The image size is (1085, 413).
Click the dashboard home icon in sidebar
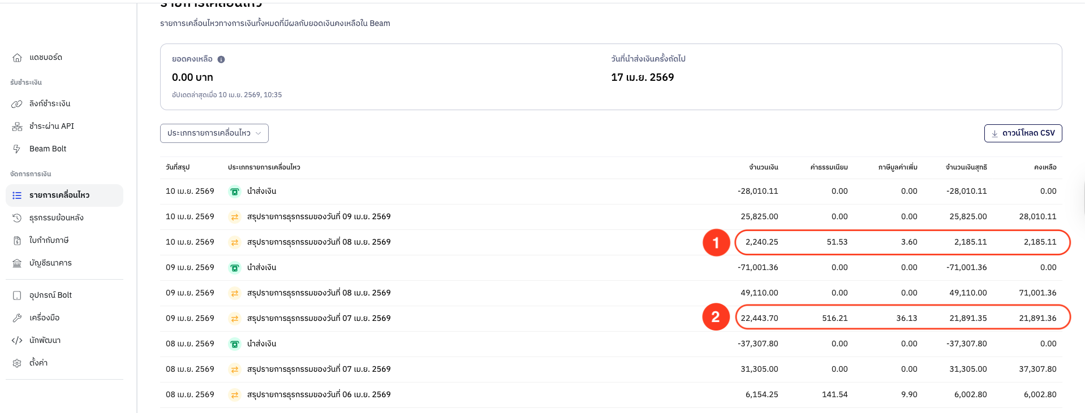(x=17, y=58)
